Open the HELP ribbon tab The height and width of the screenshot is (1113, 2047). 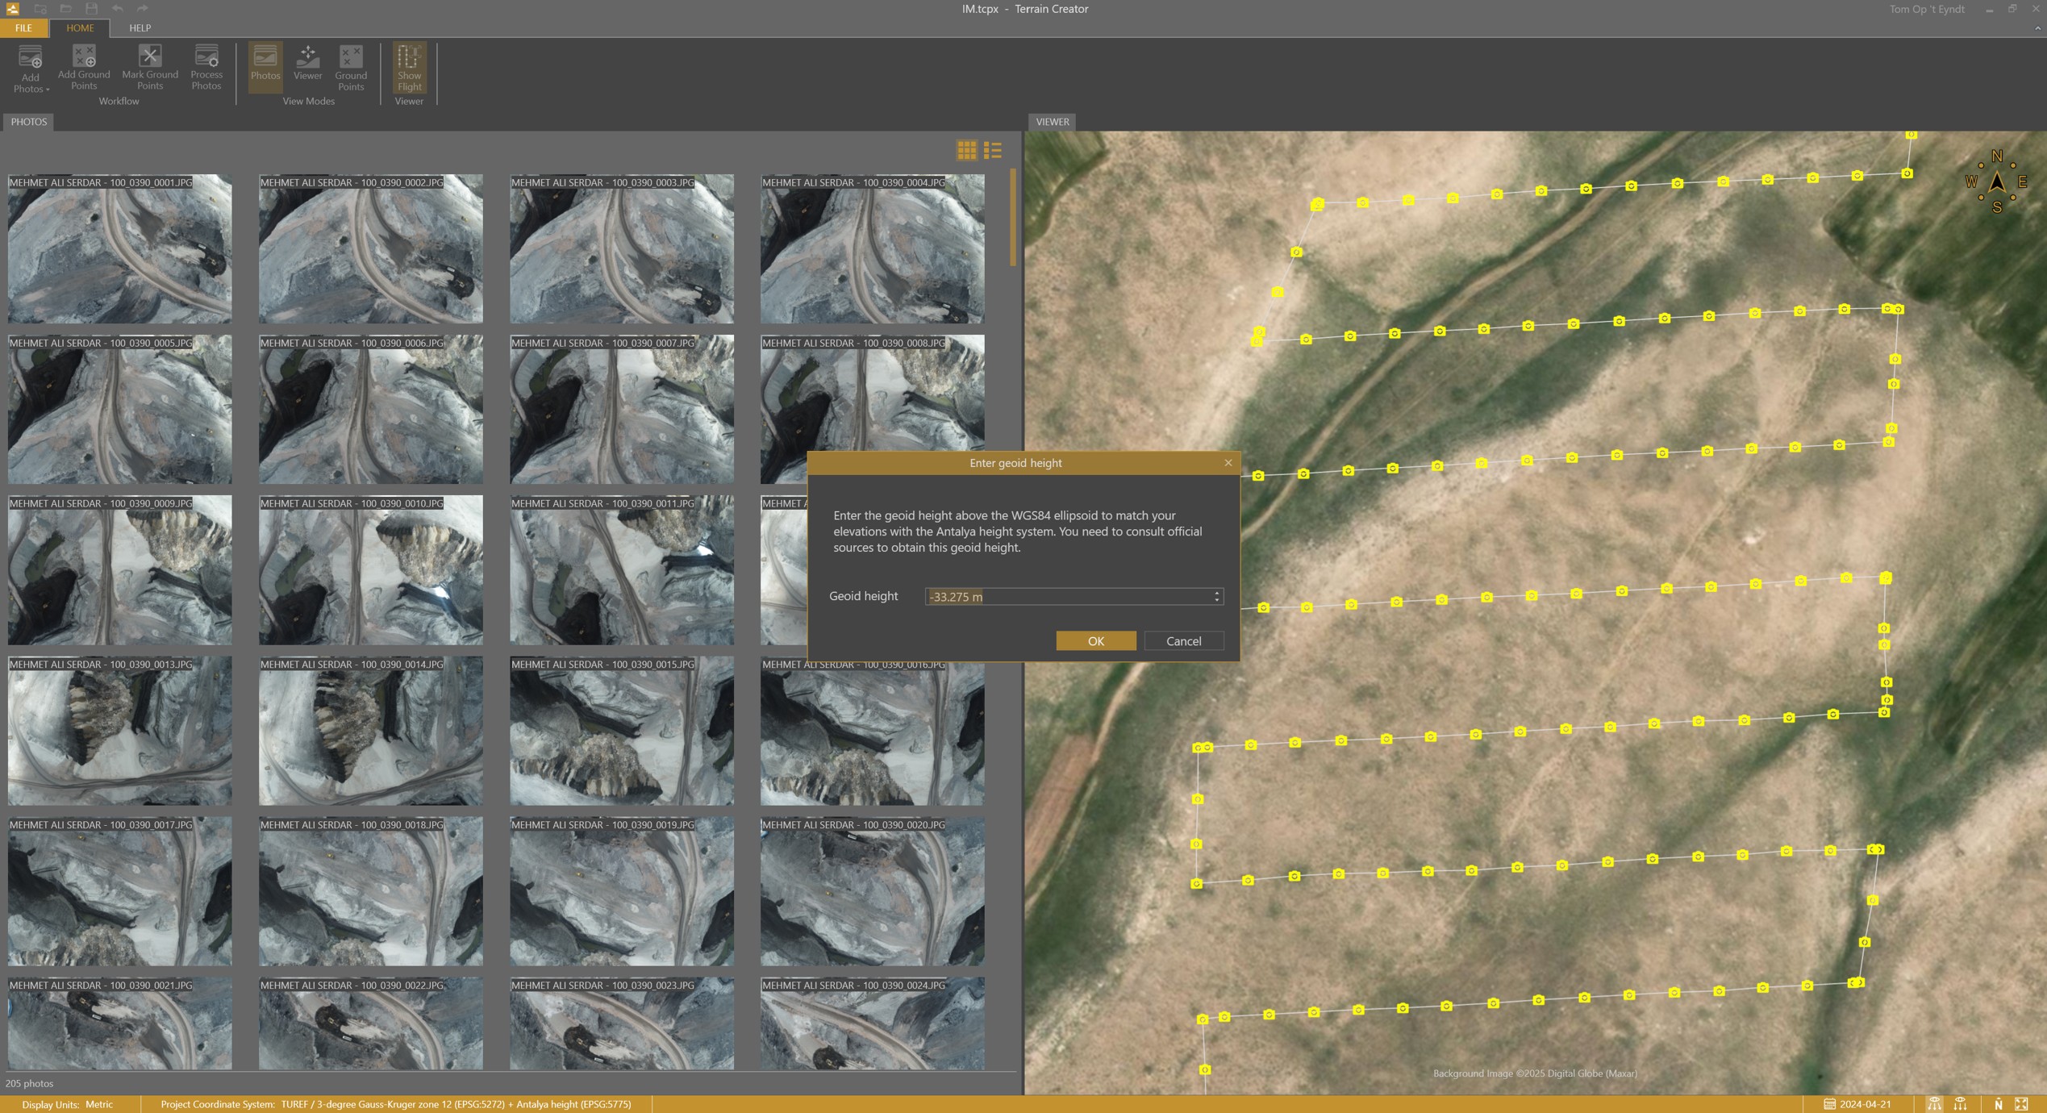[140, 27]
